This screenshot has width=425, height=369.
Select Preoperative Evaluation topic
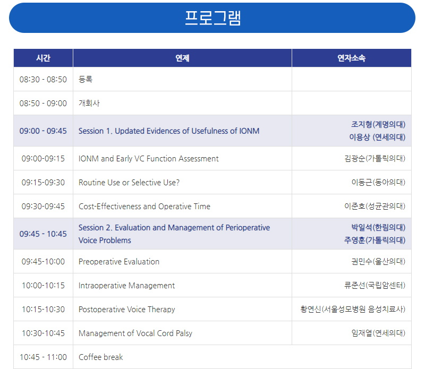click(x=119, y=261)
